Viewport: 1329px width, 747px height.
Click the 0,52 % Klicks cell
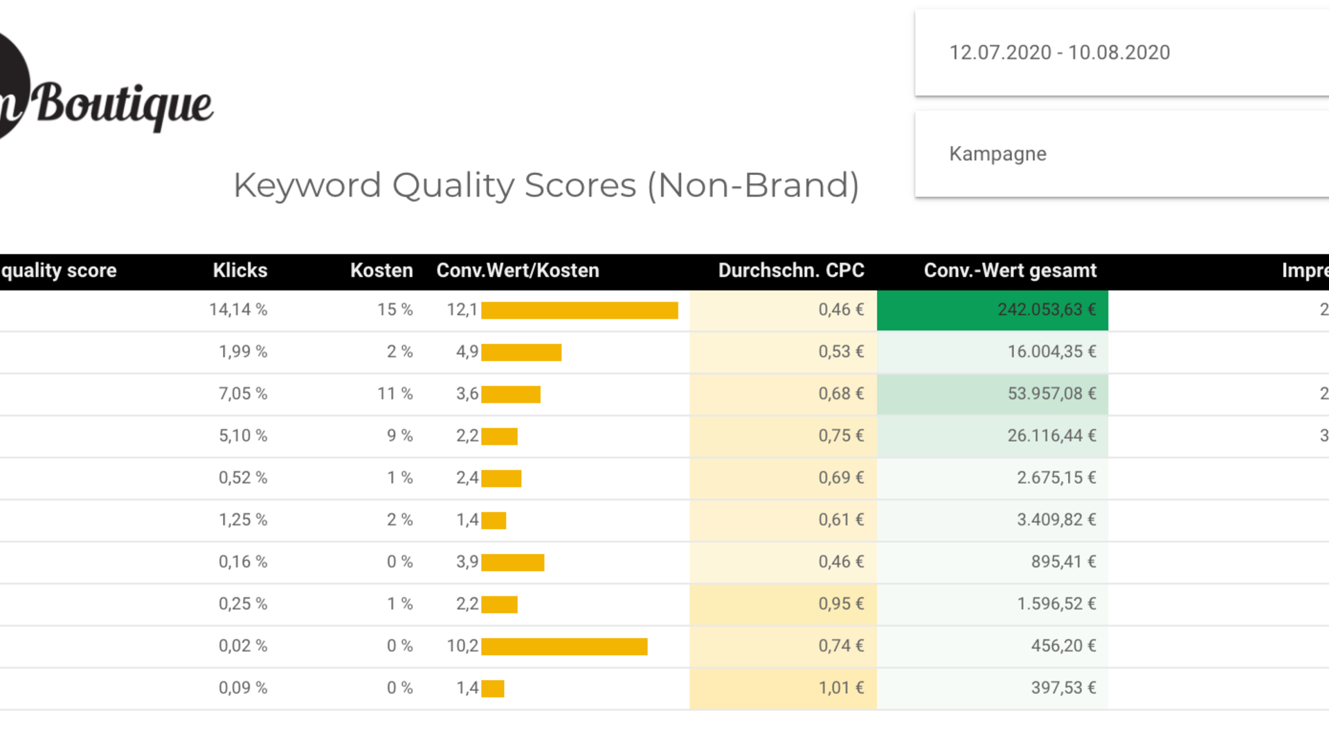(x=243, y=478)
